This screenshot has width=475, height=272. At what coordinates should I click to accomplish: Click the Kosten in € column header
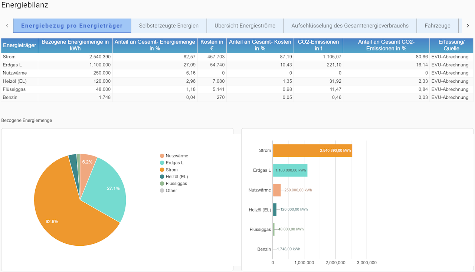point(212,45)
